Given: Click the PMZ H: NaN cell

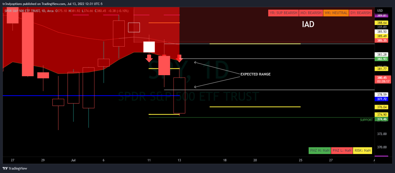Looking at the screenshot, I should click(x=319, y=151).
